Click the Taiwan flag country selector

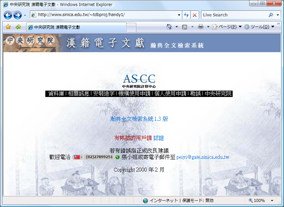tap(78, 157)
